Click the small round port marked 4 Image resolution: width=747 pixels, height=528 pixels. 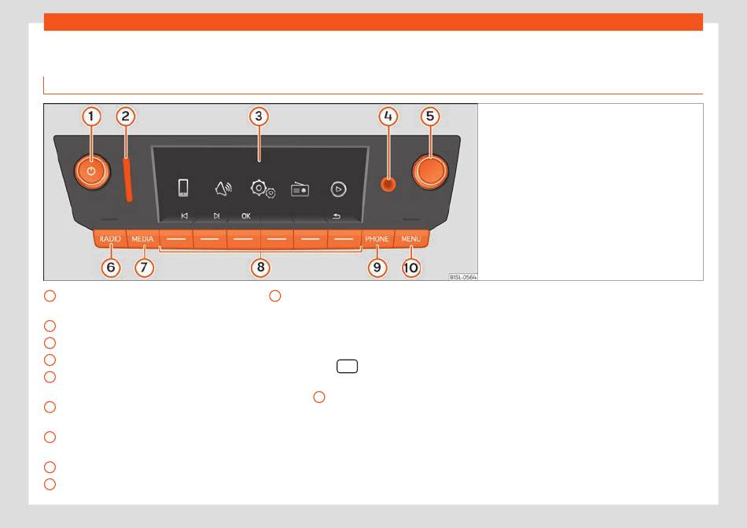(x=388, y=185)
